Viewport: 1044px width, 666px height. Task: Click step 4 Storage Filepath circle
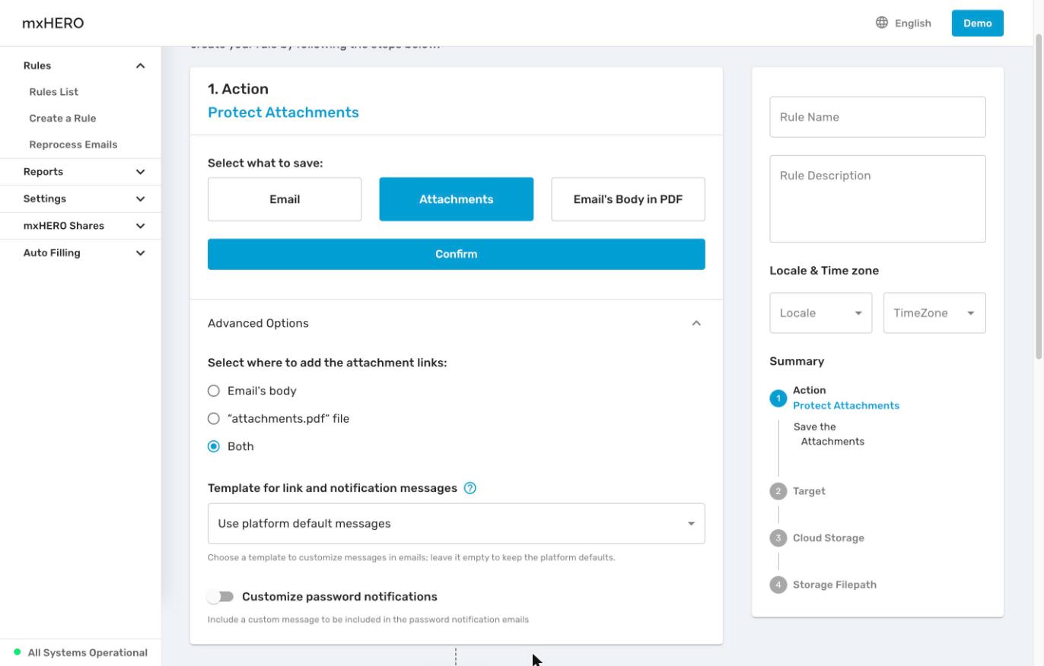[778, 585]
